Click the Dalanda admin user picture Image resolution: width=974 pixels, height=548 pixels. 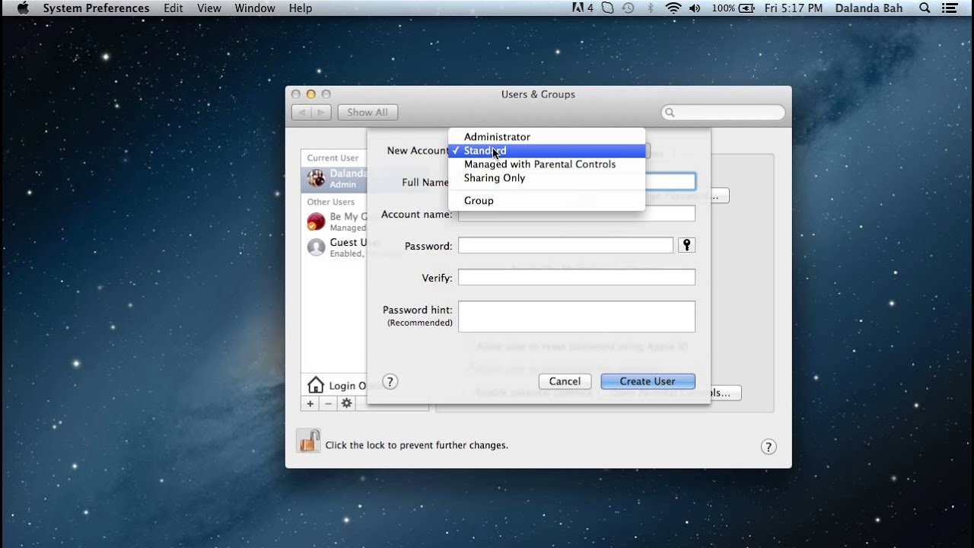[316, 179]
